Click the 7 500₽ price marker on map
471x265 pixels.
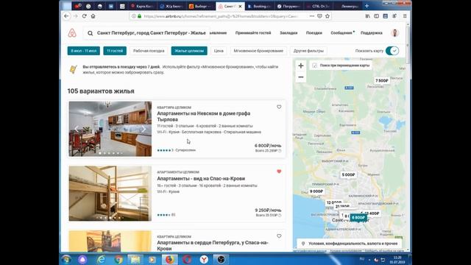point(381,80)
